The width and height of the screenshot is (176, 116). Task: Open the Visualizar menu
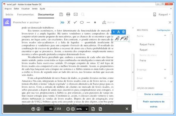(26, 8)
